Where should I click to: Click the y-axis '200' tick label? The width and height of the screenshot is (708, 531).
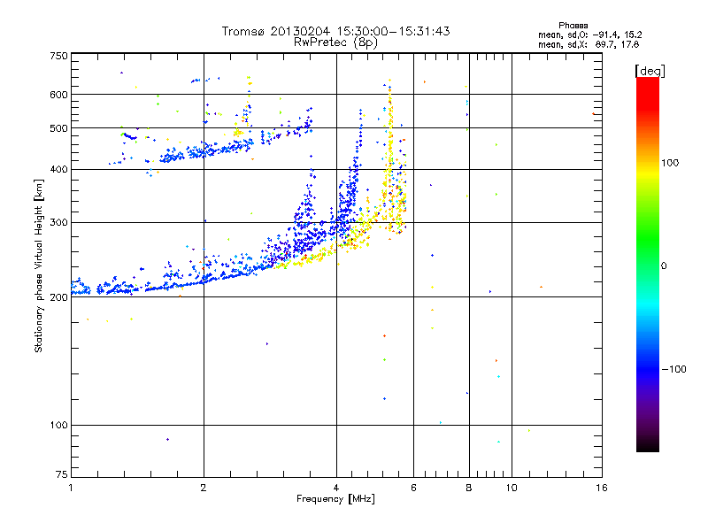[58, 297]
